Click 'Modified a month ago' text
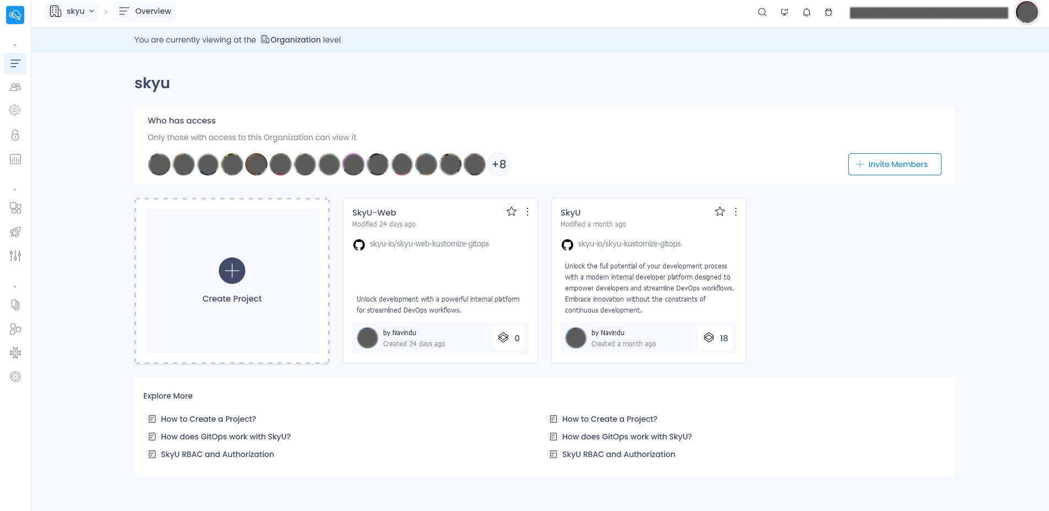This screenshot has width=1049, height=511. coord(593,224)
